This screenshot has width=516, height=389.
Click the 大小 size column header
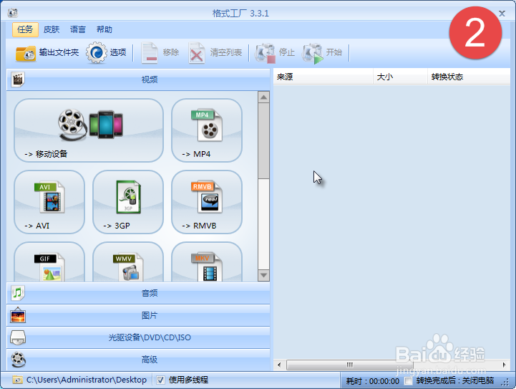[x=400, y=77]
